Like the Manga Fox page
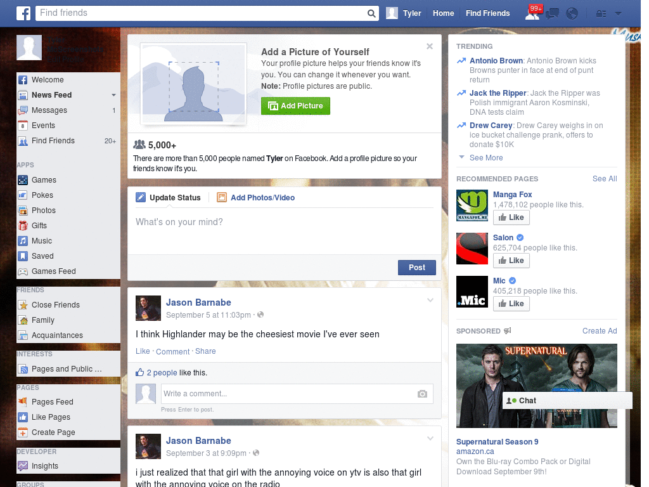Image resolution: width=649 pixels, height=487 pixels. [511, 218]
